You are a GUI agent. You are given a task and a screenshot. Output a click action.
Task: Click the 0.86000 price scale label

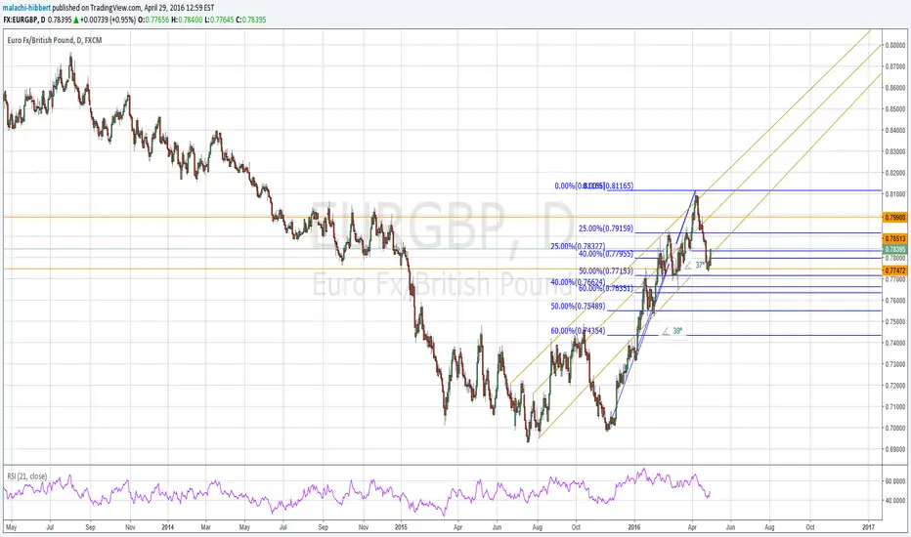tap(895, 88)
